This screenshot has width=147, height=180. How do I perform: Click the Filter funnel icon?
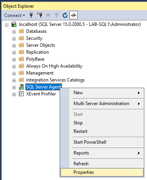coord(57,15)
